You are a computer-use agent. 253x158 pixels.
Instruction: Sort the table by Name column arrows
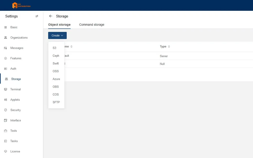point(71,47)
